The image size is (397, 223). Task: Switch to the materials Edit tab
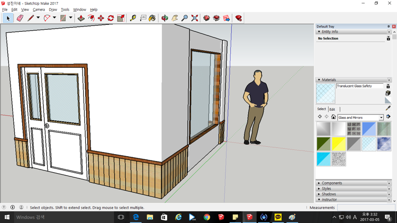(332, 109)
